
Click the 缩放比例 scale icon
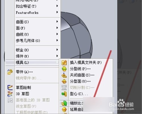pos(64,103)
